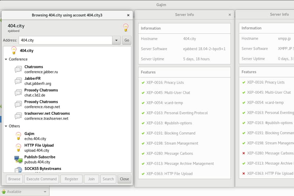Screen dimensions: 294x196
Task: Click the Execute Command button
Action: click(42, 179)
